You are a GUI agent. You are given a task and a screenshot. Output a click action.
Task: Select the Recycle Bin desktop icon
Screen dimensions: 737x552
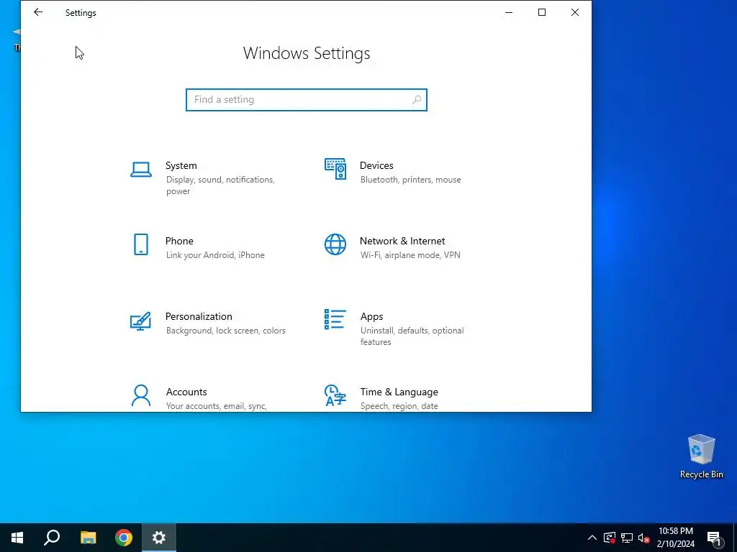tap(701, 456)
